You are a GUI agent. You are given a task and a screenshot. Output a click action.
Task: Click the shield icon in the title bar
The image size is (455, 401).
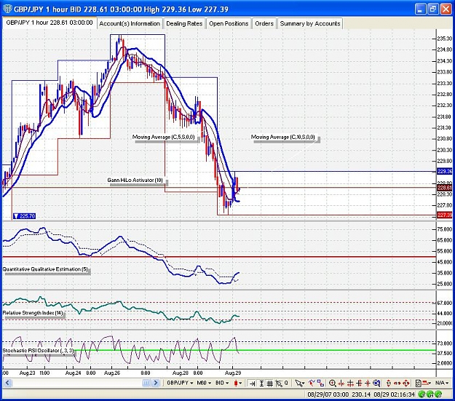click(7, 9)
